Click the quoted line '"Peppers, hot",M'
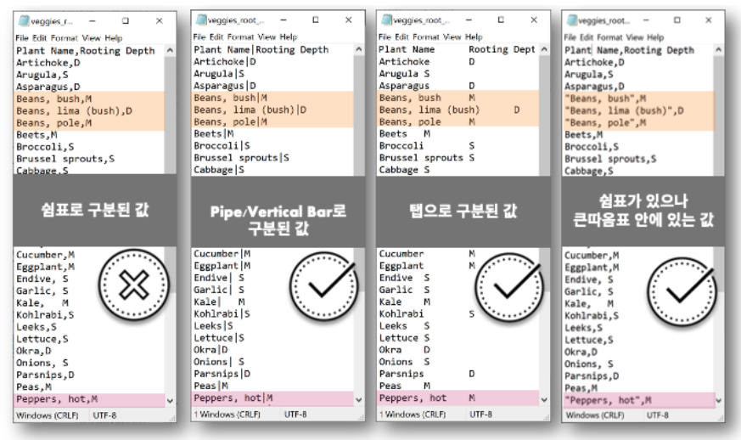 coord(608,400)
